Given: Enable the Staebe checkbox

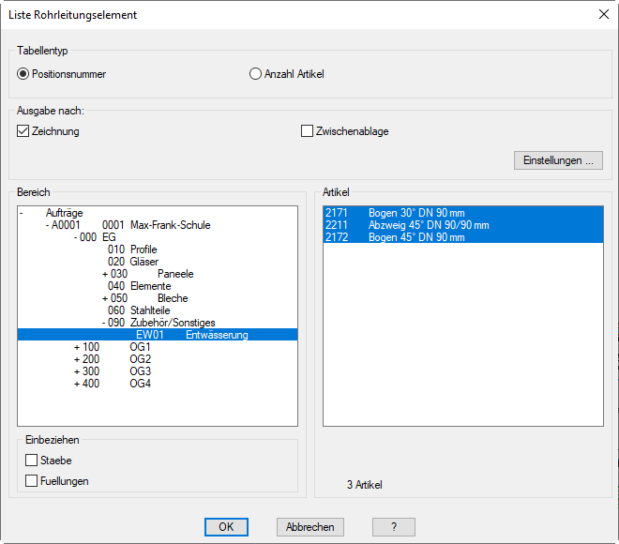Looking at the screenshot, I should pyautogui.click(x=32, y=461).
